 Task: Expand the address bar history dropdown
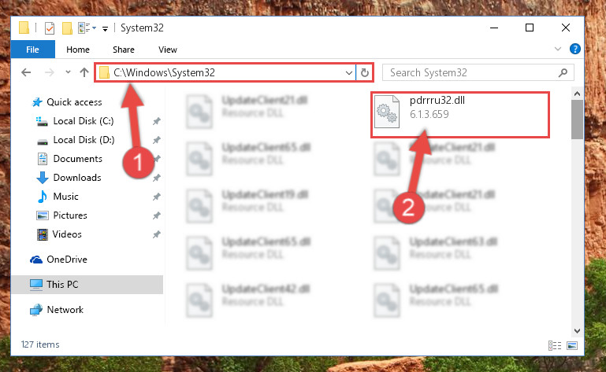coord(348,72)
